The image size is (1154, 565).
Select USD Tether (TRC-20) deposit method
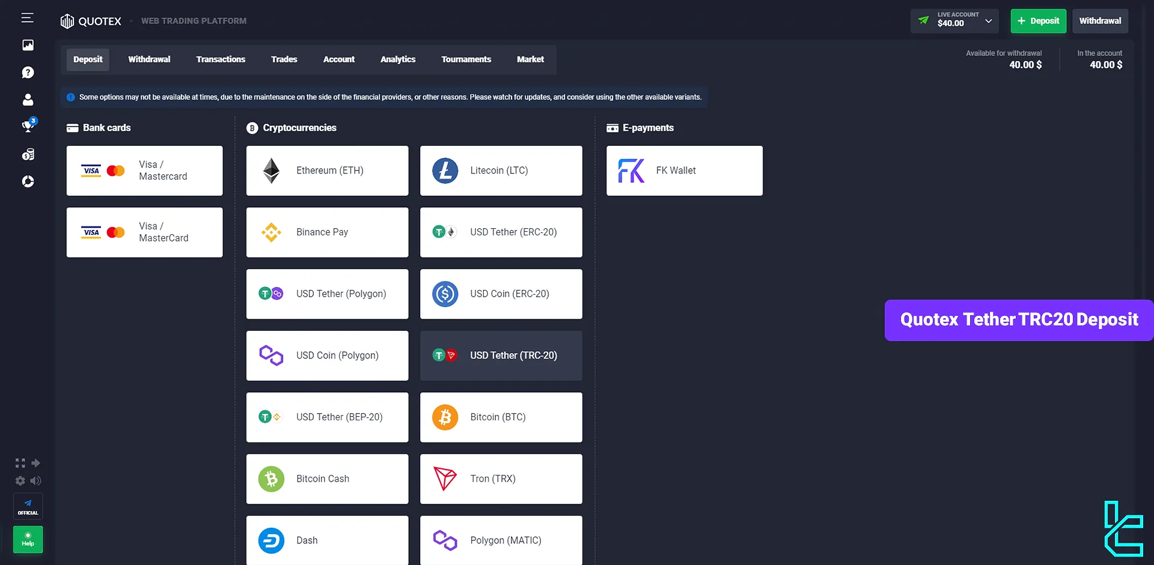click(x=501, y=355)
